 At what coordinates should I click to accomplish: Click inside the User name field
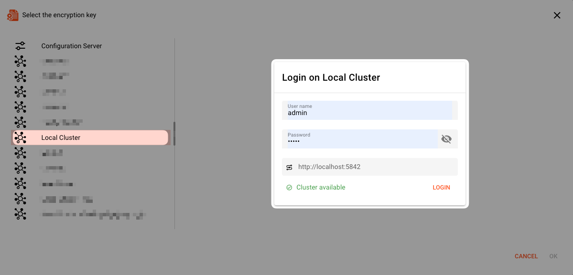(368, 113)
